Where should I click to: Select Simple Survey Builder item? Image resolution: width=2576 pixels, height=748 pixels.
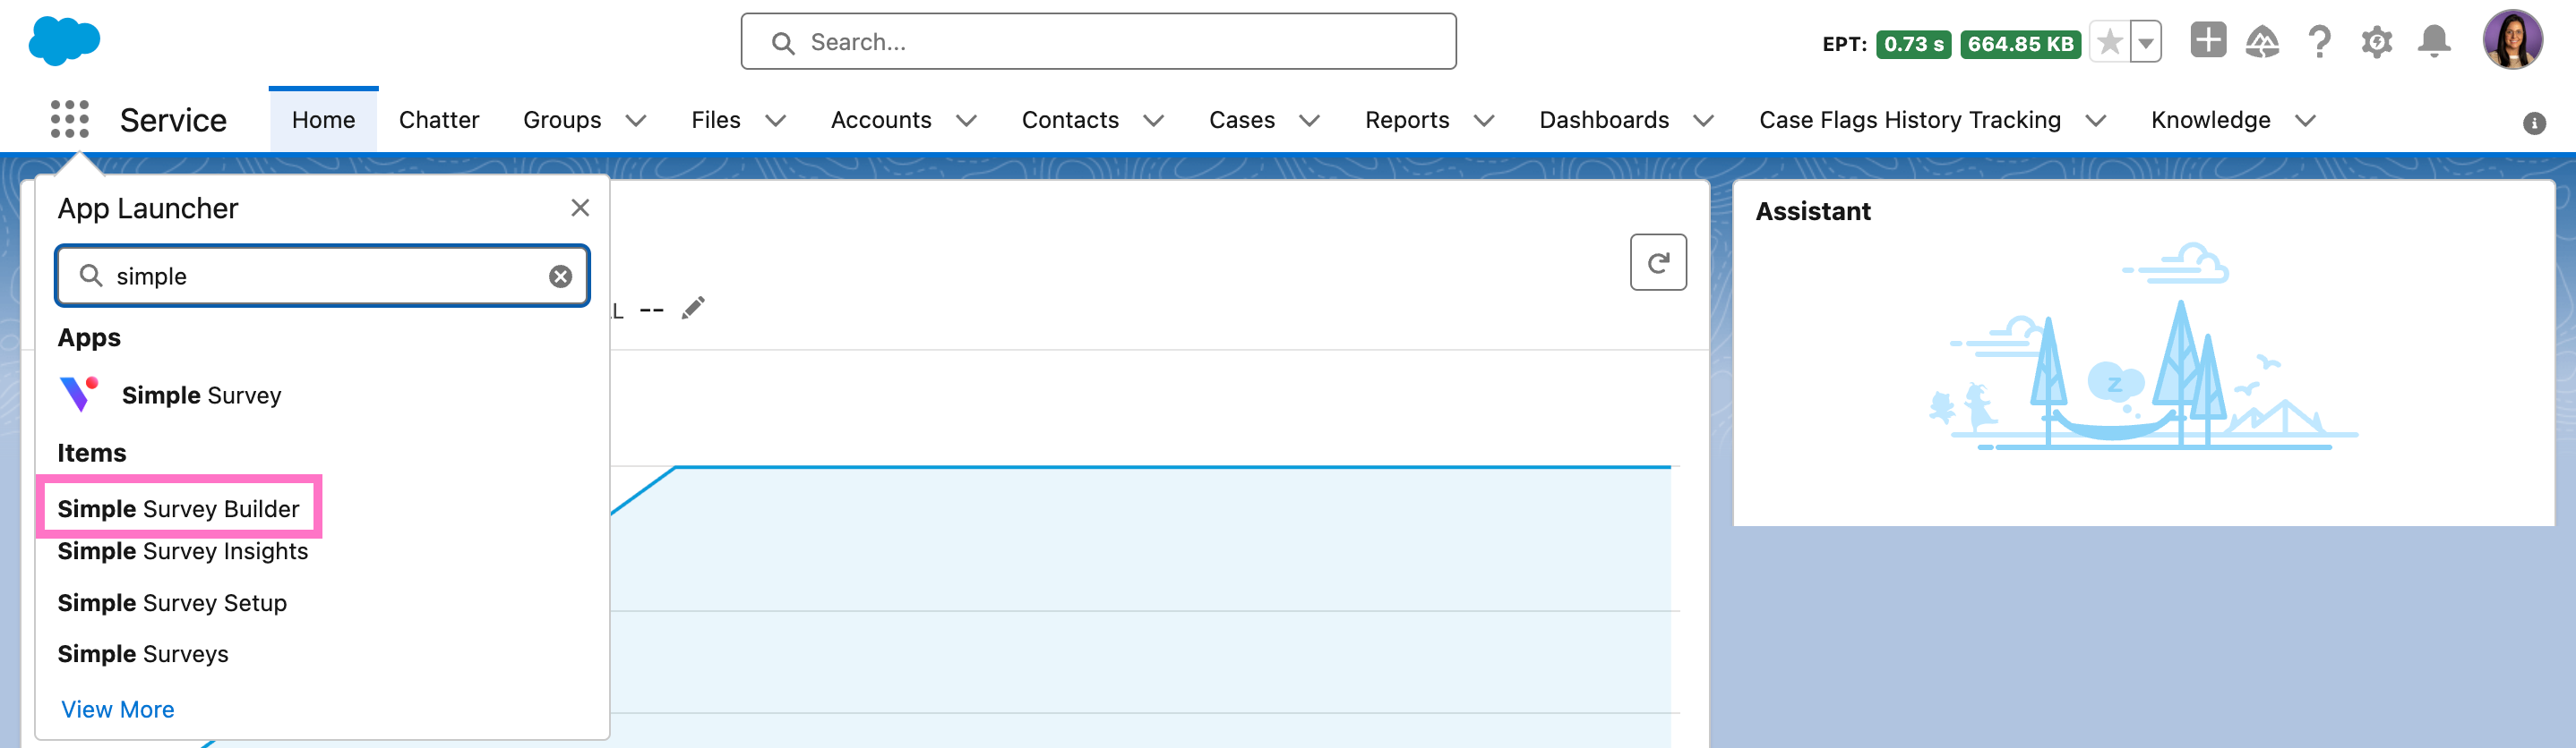179,508
